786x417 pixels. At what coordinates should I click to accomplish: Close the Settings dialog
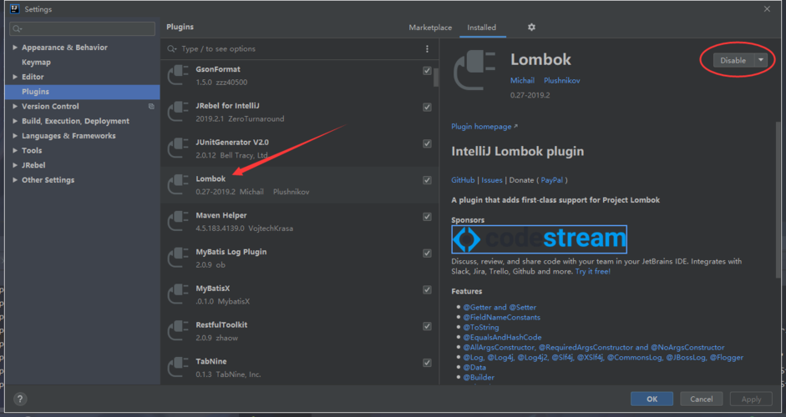767,9
